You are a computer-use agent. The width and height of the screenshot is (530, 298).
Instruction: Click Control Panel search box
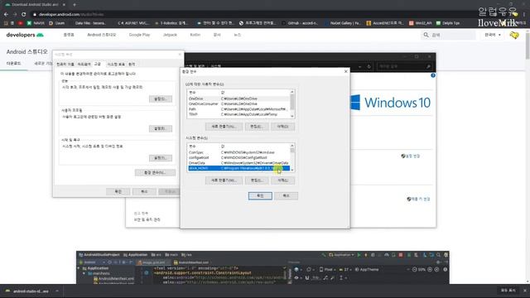click(x=403, y=66)
